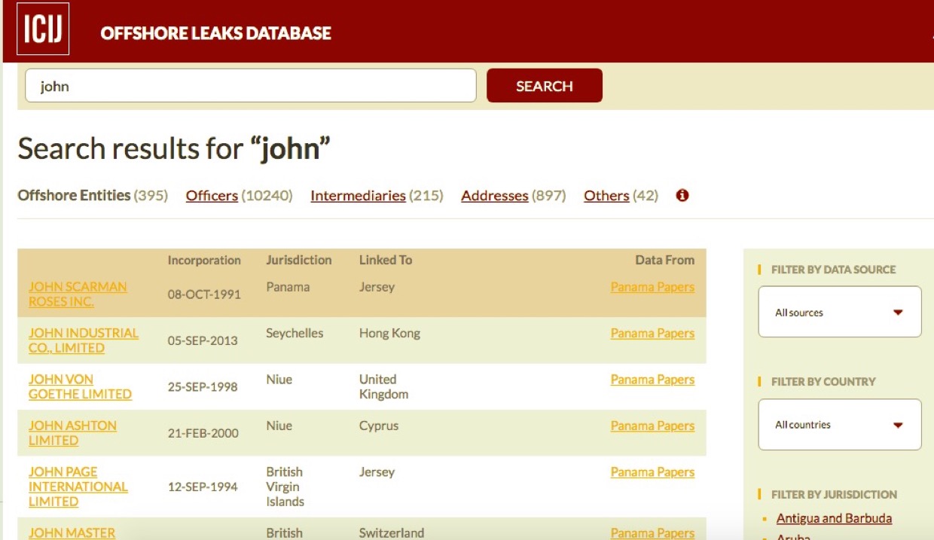
Task: Open JOHN MASTER entity link
Action: (x=72, y=532)
